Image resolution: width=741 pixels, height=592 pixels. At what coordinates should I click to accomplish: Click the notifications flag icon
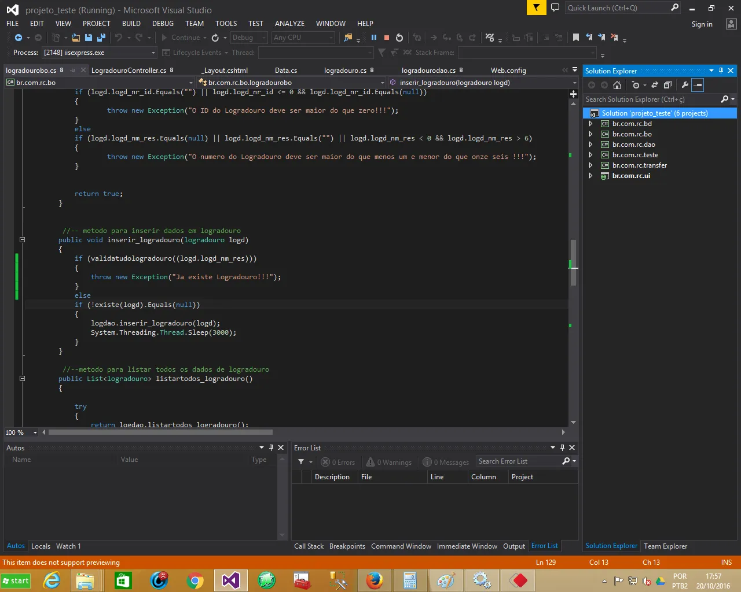click(x=537, y=8)
